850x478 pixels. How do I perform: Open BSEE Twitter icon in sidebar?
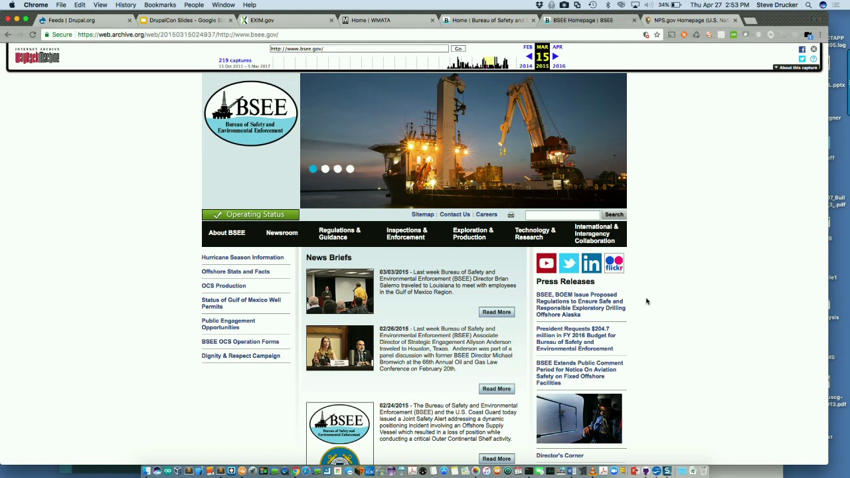569,263
